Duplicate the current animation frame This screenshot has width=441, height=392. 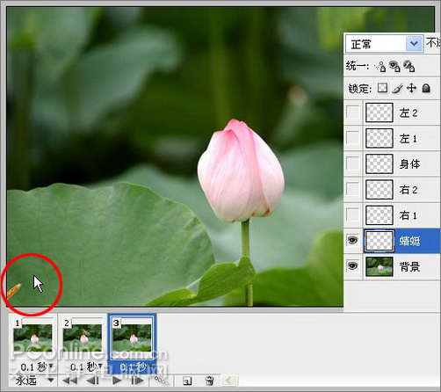coord(187,381)
